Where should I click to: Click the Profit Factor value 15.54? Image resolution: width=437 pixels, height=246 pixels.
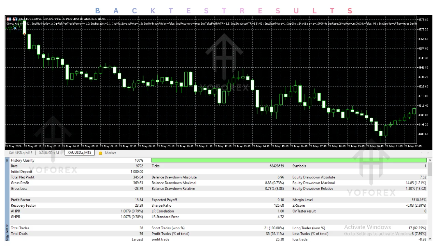[139, 200]
